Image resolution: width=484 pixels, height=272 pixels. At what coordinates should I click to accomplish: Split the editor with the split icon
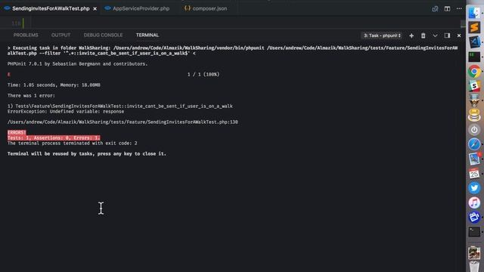point(447,8)
